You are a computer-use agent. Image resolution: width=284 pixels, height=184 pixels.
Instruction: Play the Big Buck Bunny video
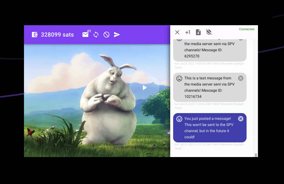tap(144, 88)
